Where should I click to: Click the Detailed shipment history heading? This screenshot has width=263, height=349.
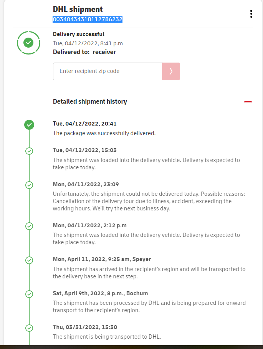click(x=90, y=102)
